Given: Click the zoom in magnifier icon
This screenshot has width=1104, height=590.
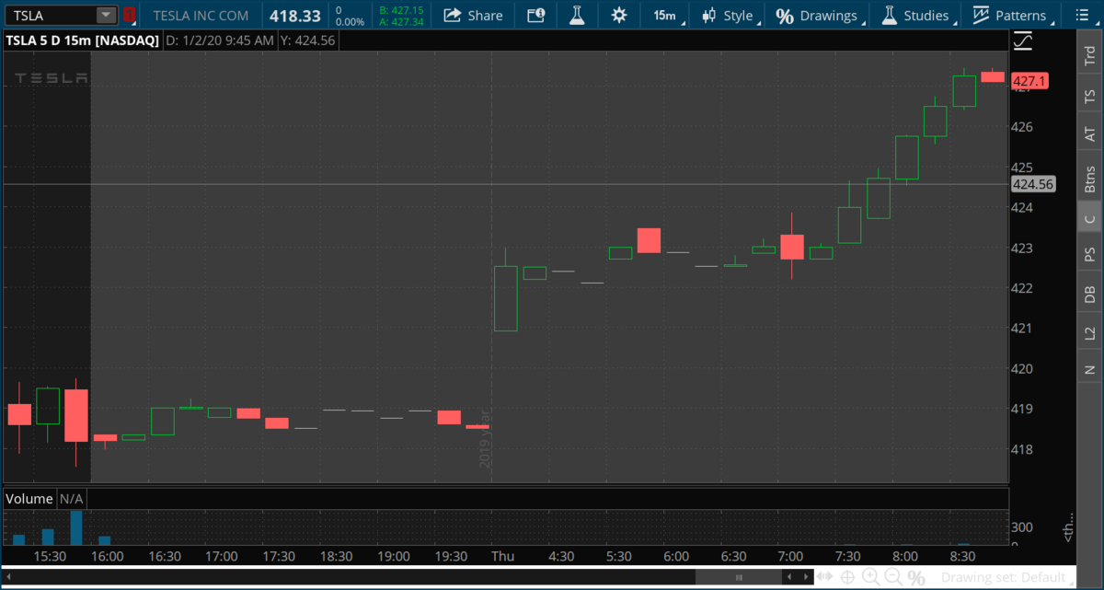Looking at the screenshot, I should pos(870,577).
